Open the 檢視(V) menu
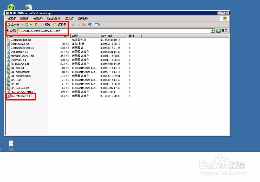The image size is (260, 182). 38,18
